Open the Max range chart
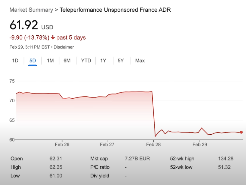 tap(140, 61)
